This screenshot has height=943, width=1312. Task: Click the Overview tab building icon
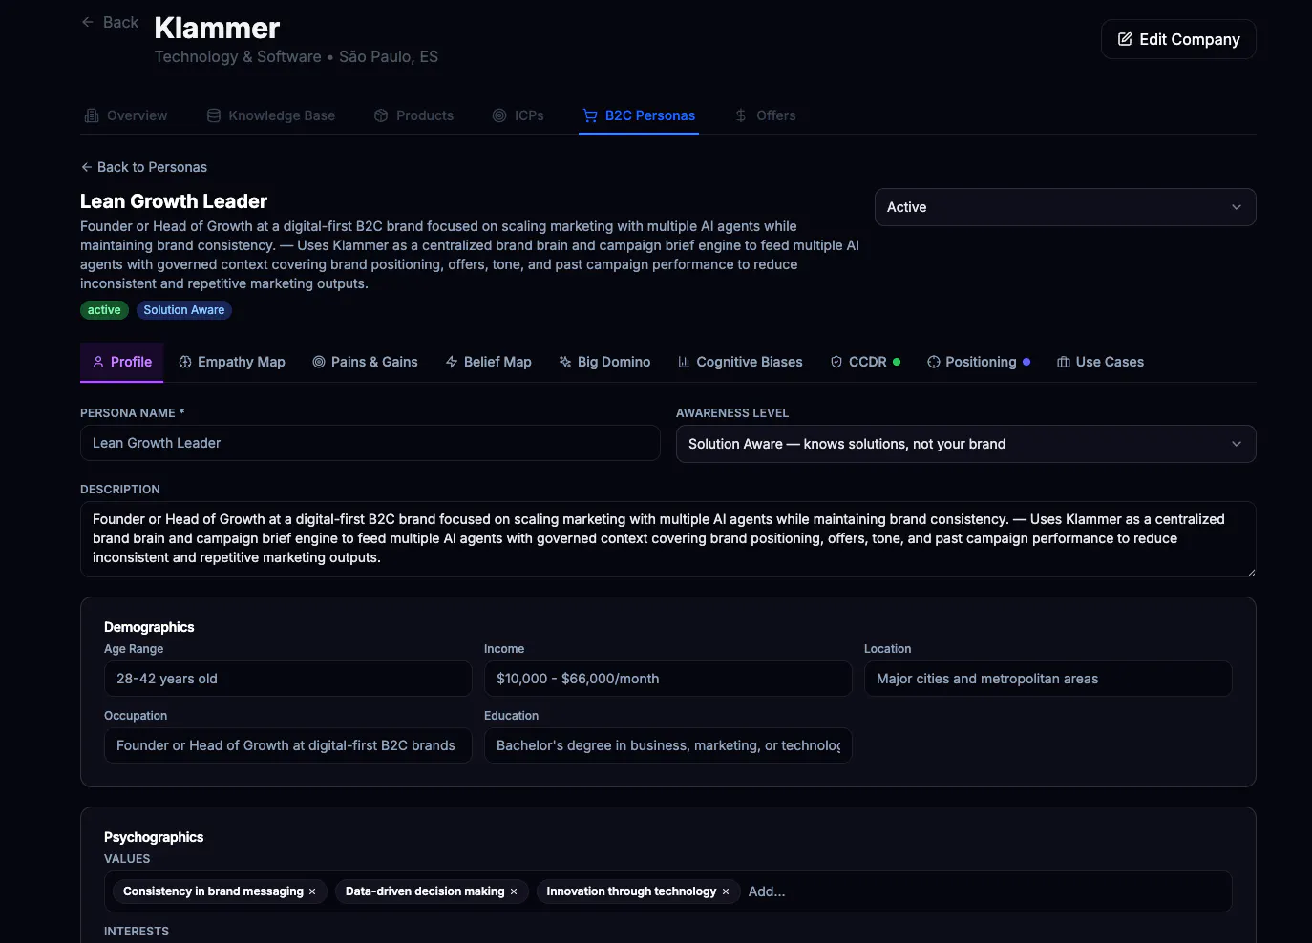click(92, 115)
